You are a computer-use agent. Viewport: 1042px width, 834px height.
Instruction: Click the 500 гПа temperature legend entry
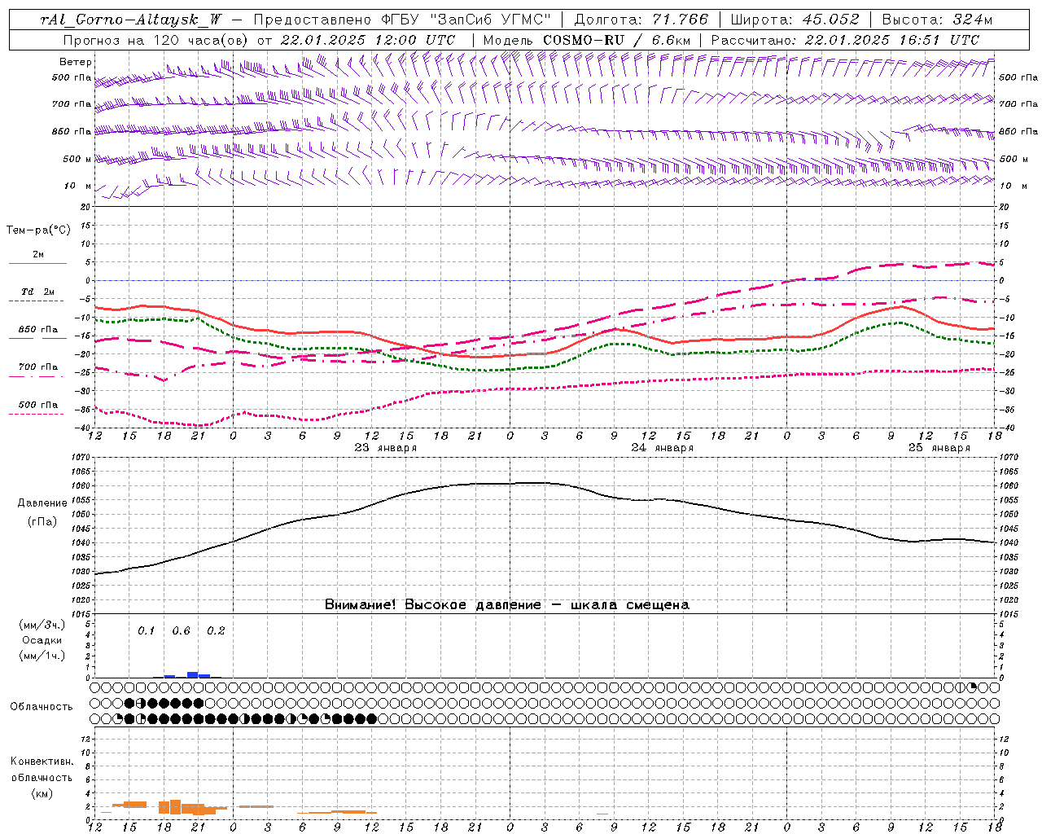point(38,405)
